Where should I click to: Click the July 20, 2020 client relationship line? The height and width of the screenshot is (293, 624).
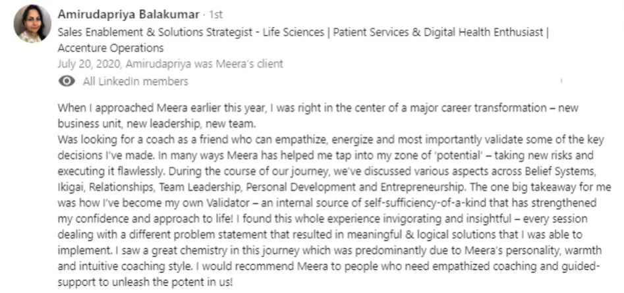click(x=170, y=64)
